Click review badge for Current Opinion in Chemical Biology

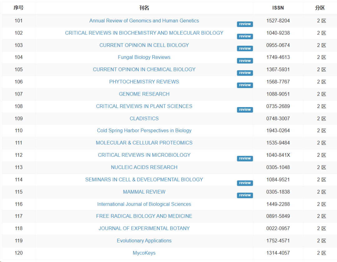245,73
